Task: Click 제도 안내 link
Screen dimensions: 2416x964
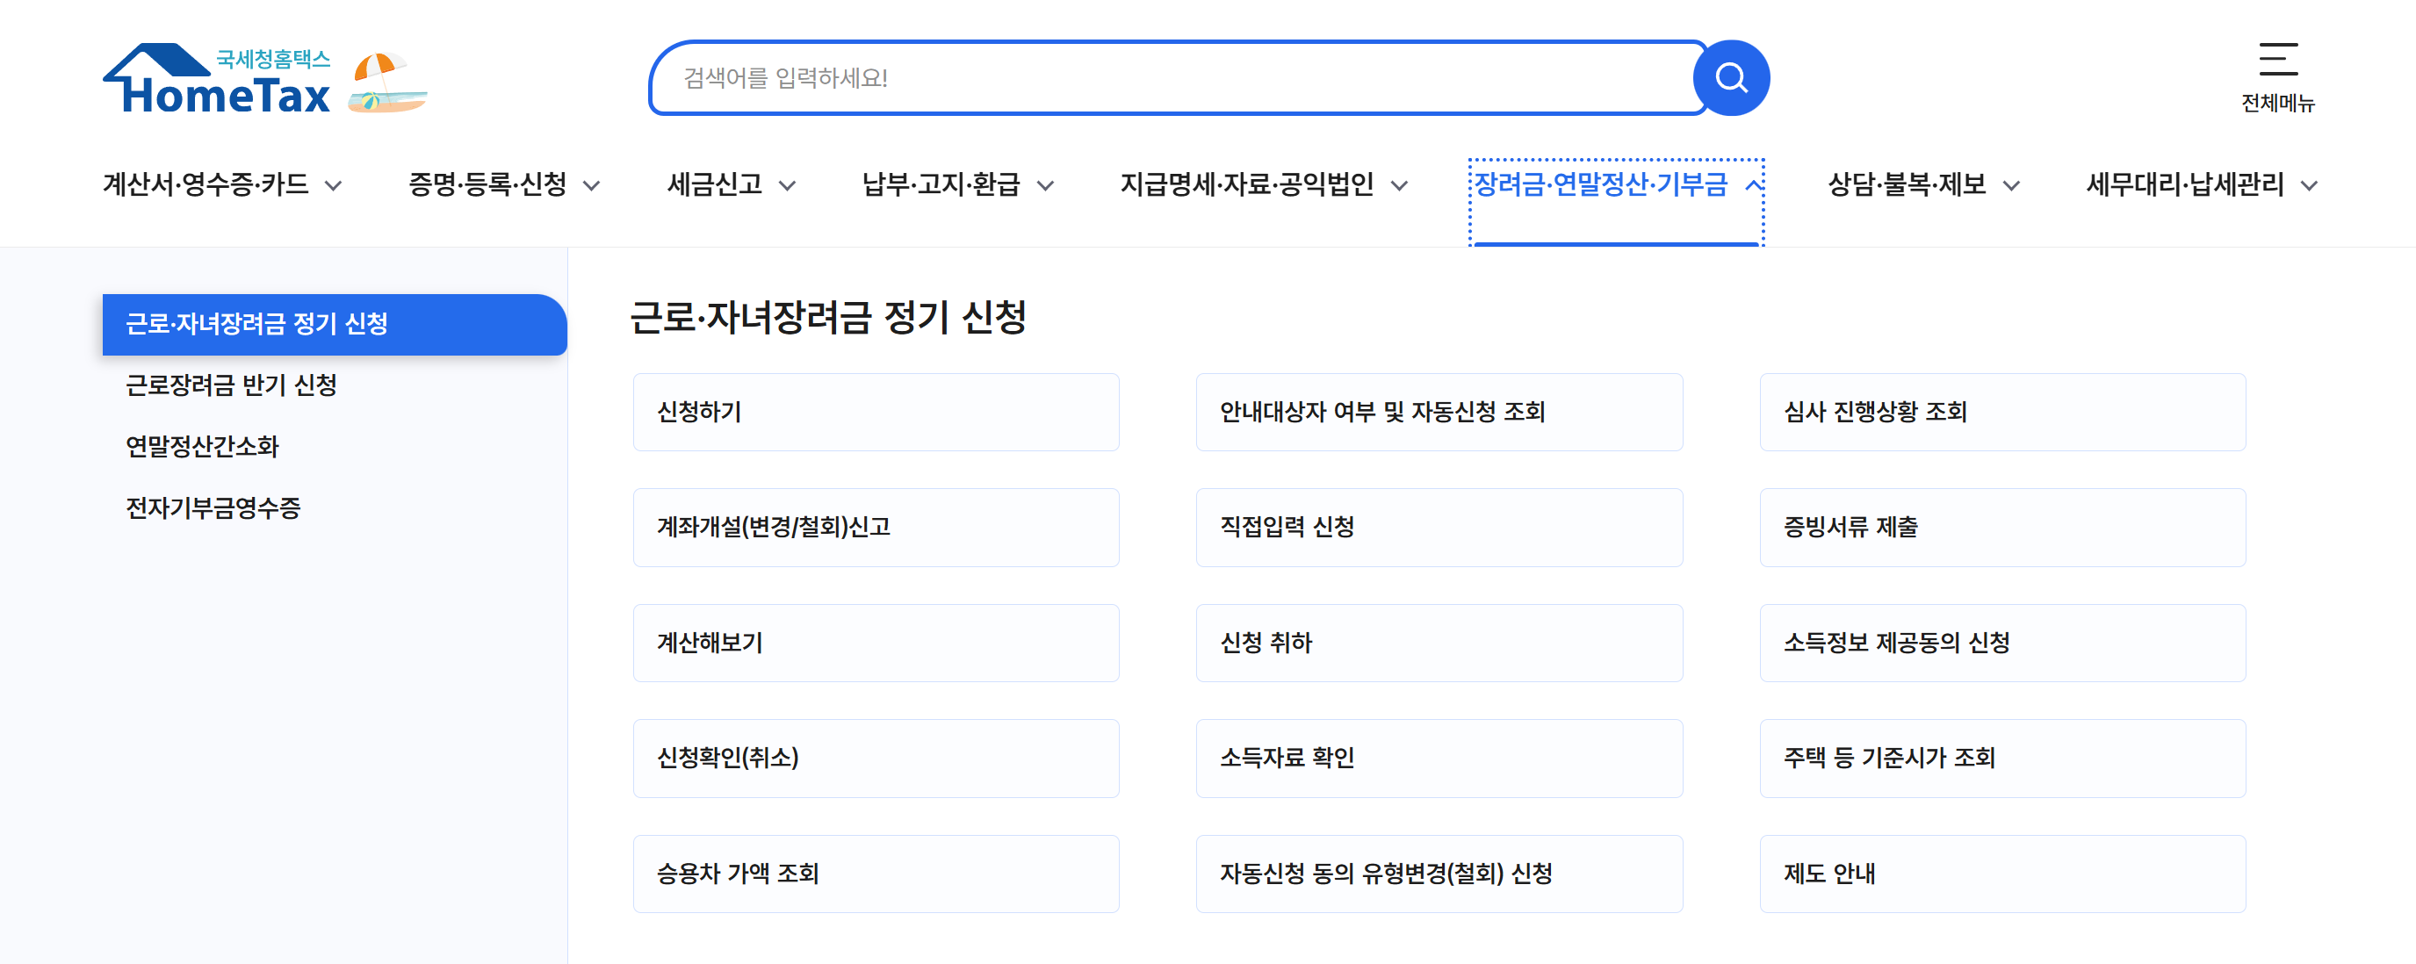Action: [2001, 874]
